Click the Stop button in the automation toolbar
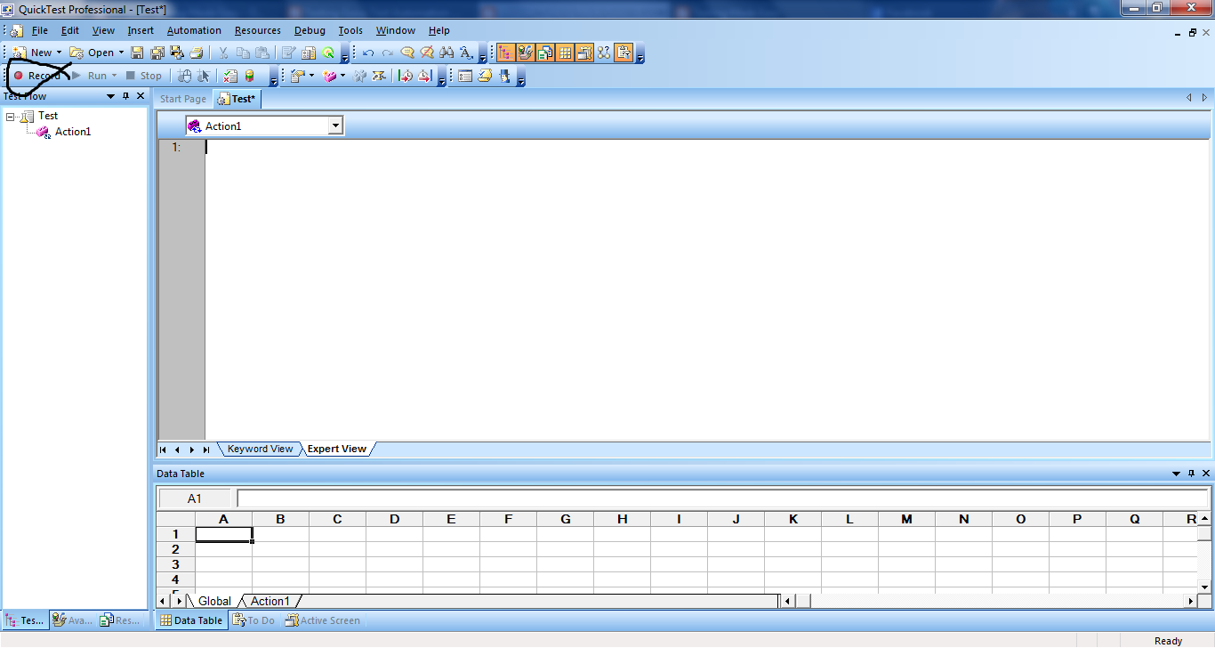This screenshot has height=648, width=1215. tap(143, 76)
